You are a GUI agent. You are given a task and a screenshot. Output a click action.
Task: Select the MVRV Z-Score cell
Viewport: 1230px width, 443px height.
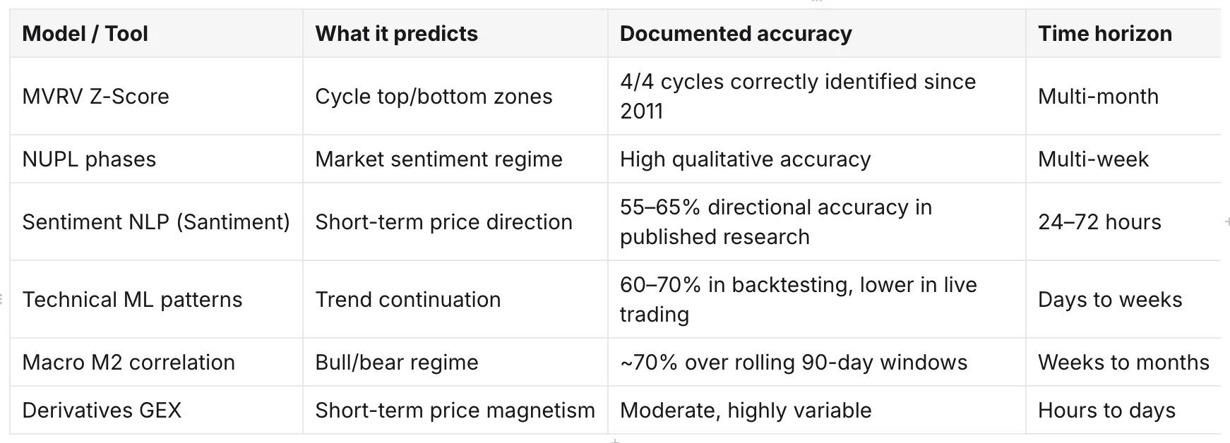[x=156, y=96]
